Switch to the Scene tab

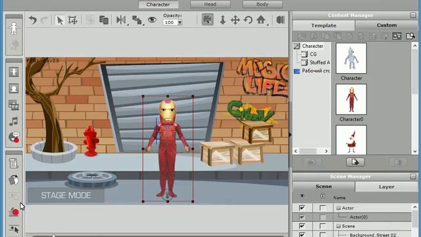click(324, 186)
